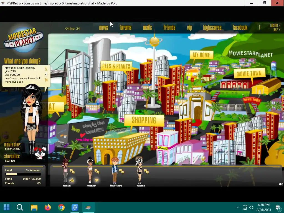Screen dimensions: 284x213
Task: Click the Friends count 85
Action: pyautogui.click(x=39, y=183)
